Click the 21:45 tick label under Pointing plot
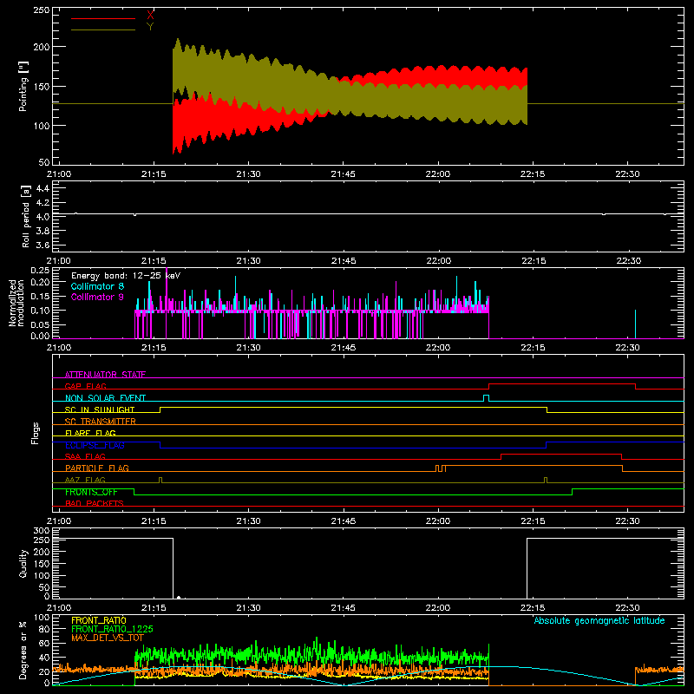 [x=343, y=174]
